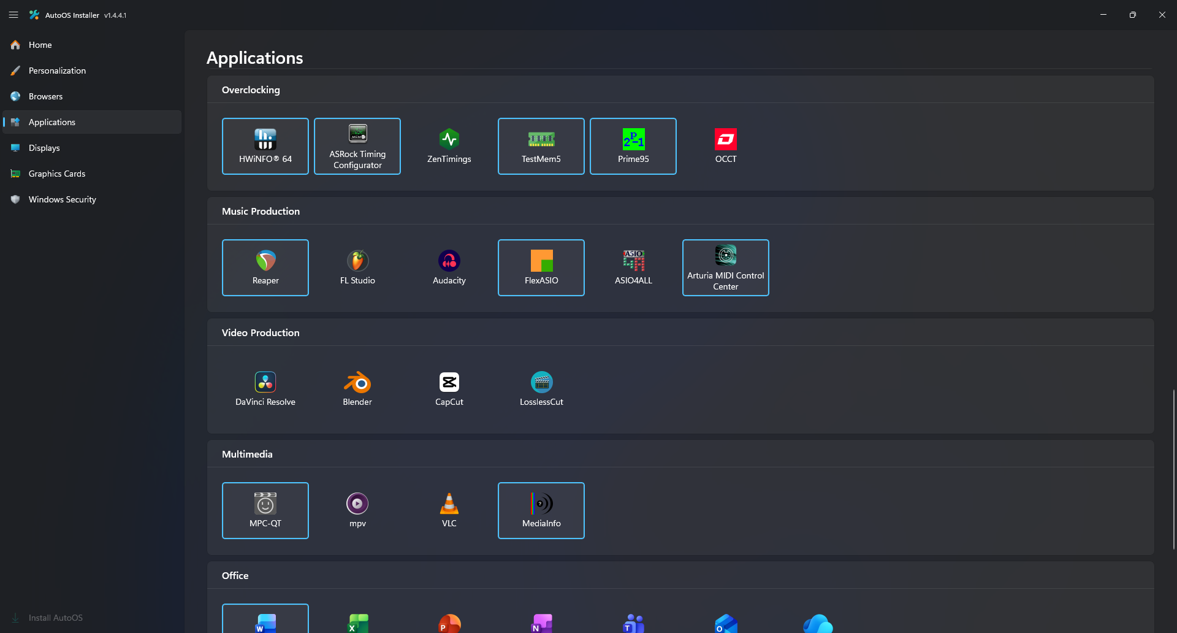Click the ASIO4ALL icon
This screenshot has width=1177, height=633.
coord(634,261)
